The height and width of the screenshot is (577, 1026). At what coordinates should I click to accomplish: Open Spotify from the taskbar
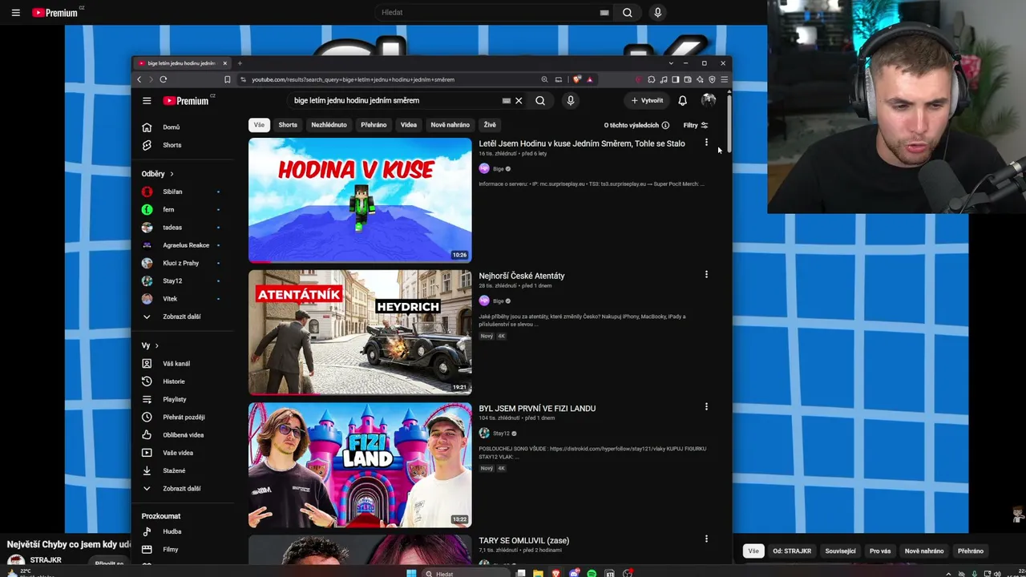point(592,573)
